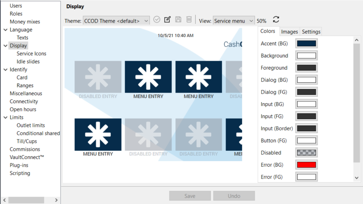Open the Theme dropdown
Screen dimensions: 363x204
tap(116, 21)
